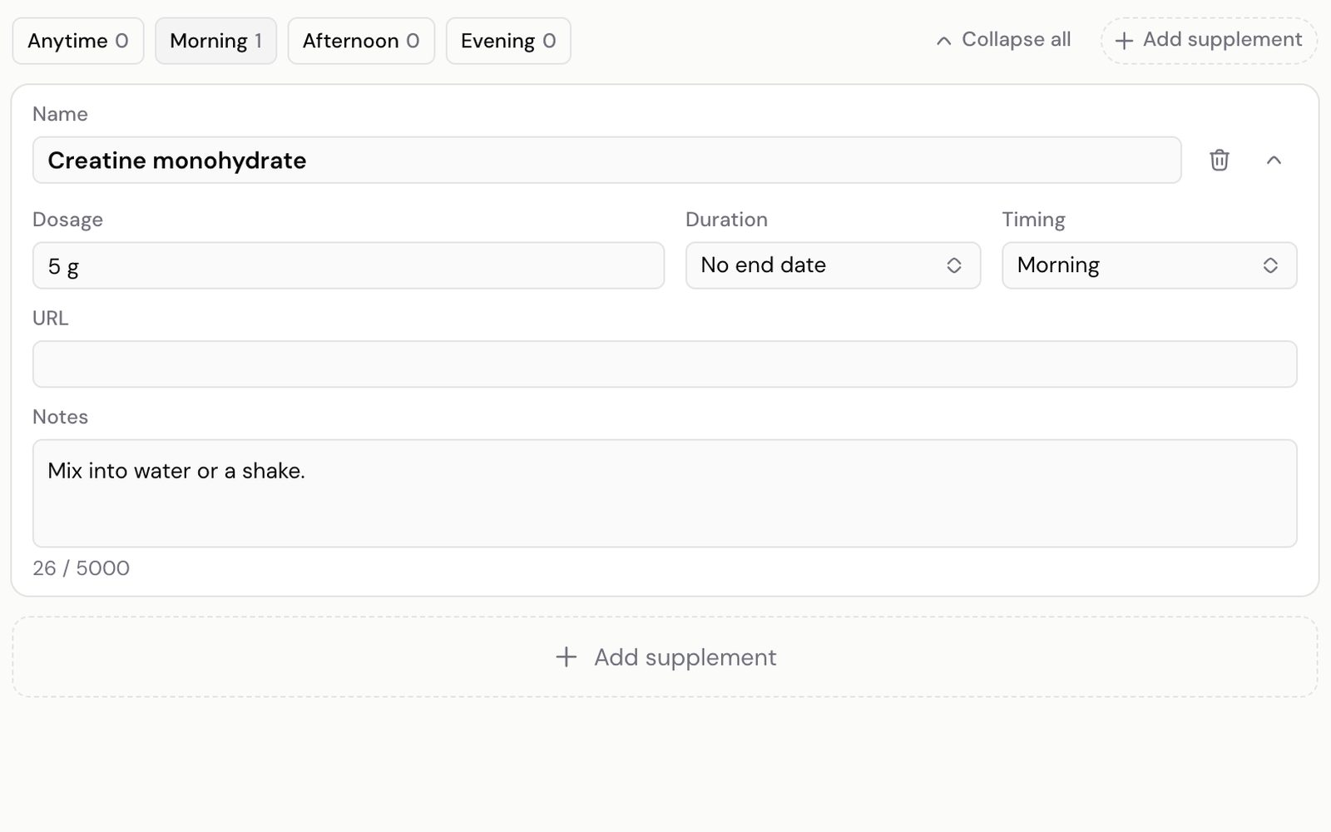Click the URL label

50,318
